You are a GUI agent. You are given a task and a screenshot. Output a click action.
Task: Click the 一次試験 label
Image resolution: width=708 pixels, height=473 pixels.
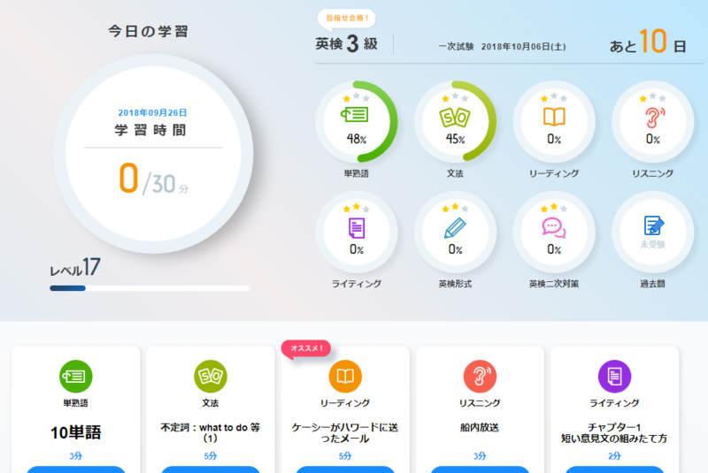coord(456,47)
